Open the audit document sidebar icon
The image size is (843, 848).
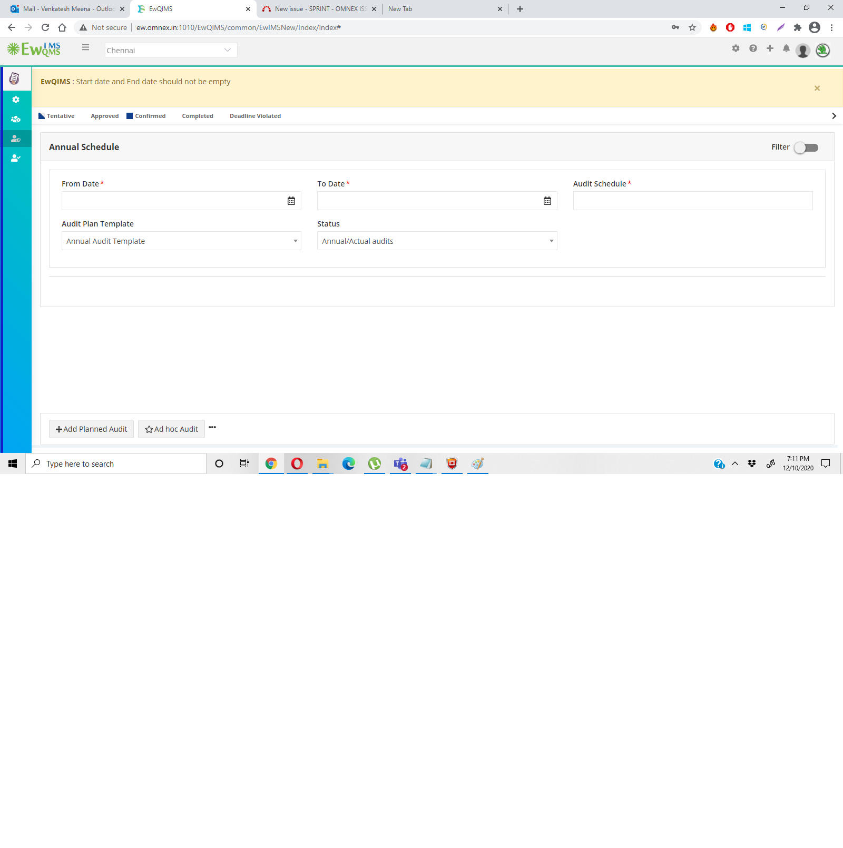[x=15, y=78]
